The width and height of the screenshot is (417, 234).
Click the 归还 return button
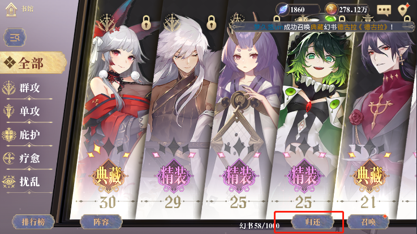[313, 222]
